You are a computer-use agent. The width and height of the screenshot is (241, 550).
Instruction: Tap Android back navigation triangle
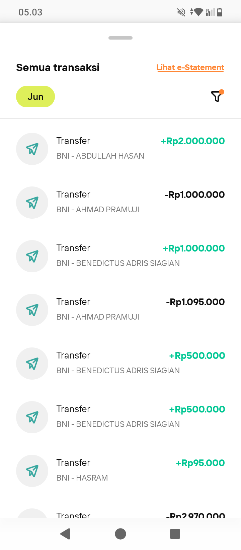coord(66,534)
